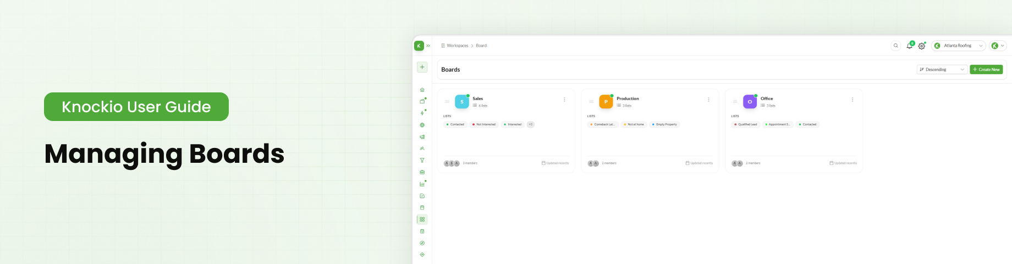
Task: Open the Home icon in sidebar
Action: click(422, 90)
